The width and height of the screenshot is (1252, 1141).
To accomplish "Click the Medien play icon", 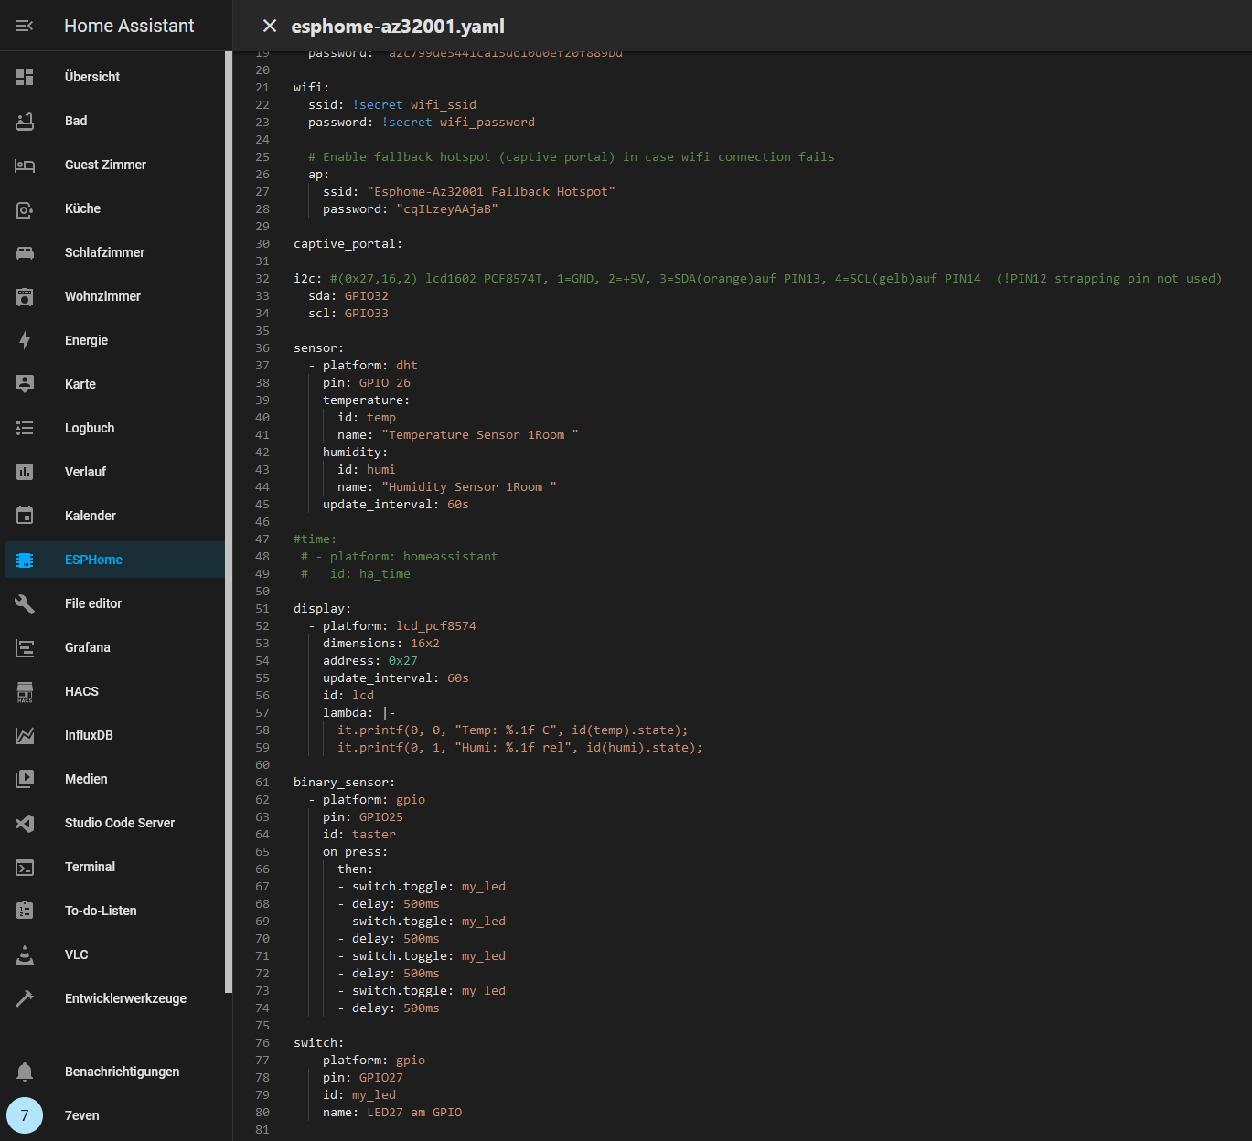I will [x=25, y=779].
